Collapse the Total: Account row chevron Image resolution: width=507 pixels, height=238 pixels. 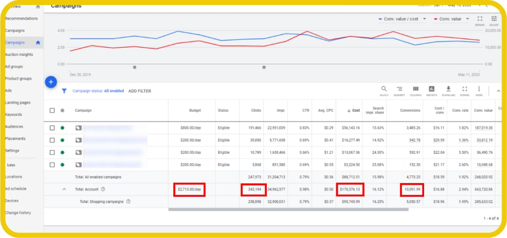[x=64, y=189]
